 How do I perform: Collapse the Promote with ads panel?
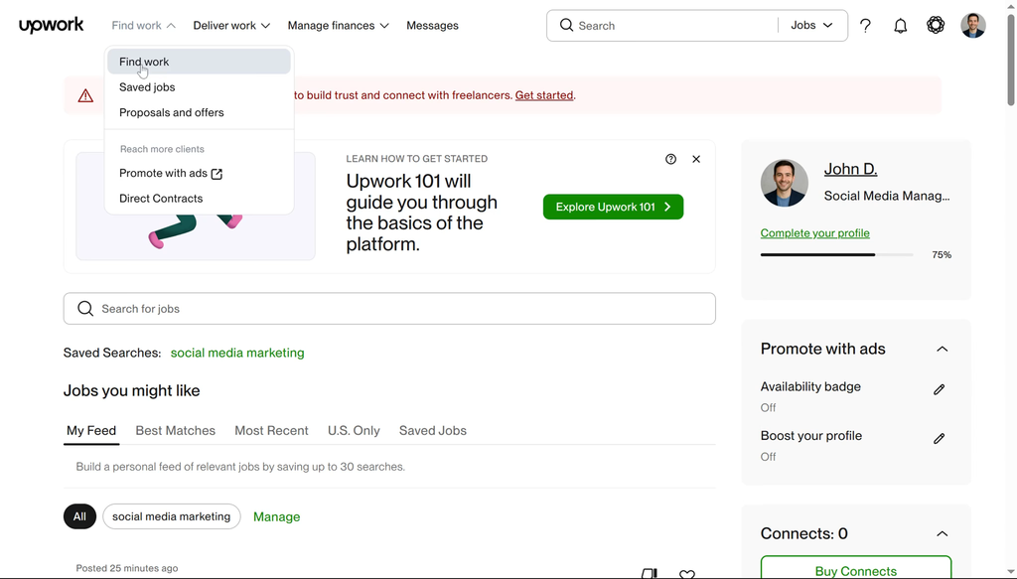(x=942, y=349)
